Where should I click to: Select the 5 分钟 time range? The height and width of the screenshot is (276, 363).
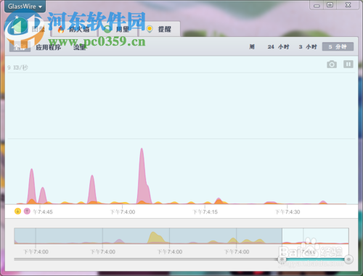click(x=338, y=46)
